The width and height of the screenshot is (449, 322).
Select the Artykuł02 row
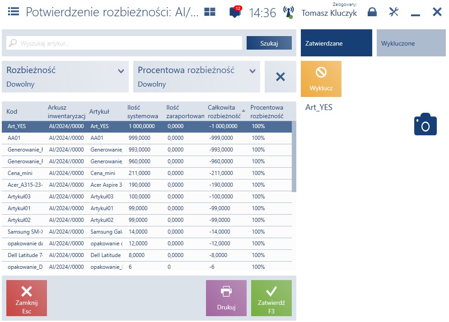tap(147, 220)
